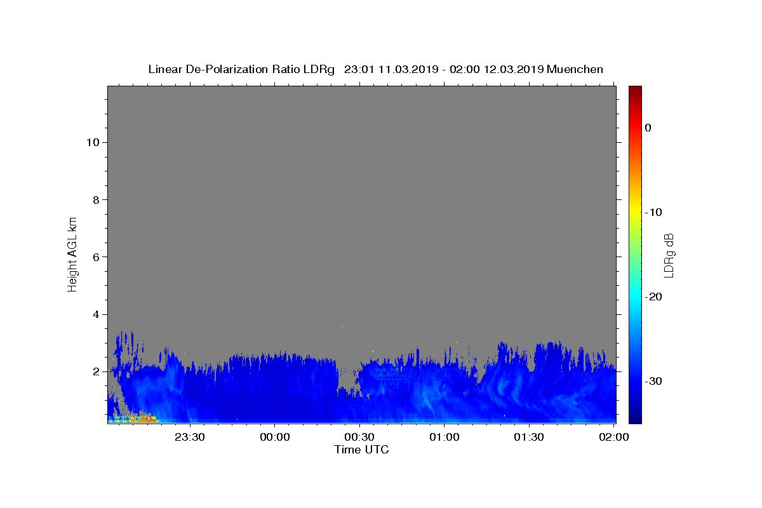This screenshot has width=762, height=508.
Task: Click the plot title 'Linear De-Polarization Ratio LDRg'
Action: (241, 69)
